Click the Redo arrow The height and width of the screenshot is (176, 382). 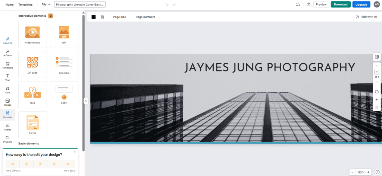[x=174, y=4]
